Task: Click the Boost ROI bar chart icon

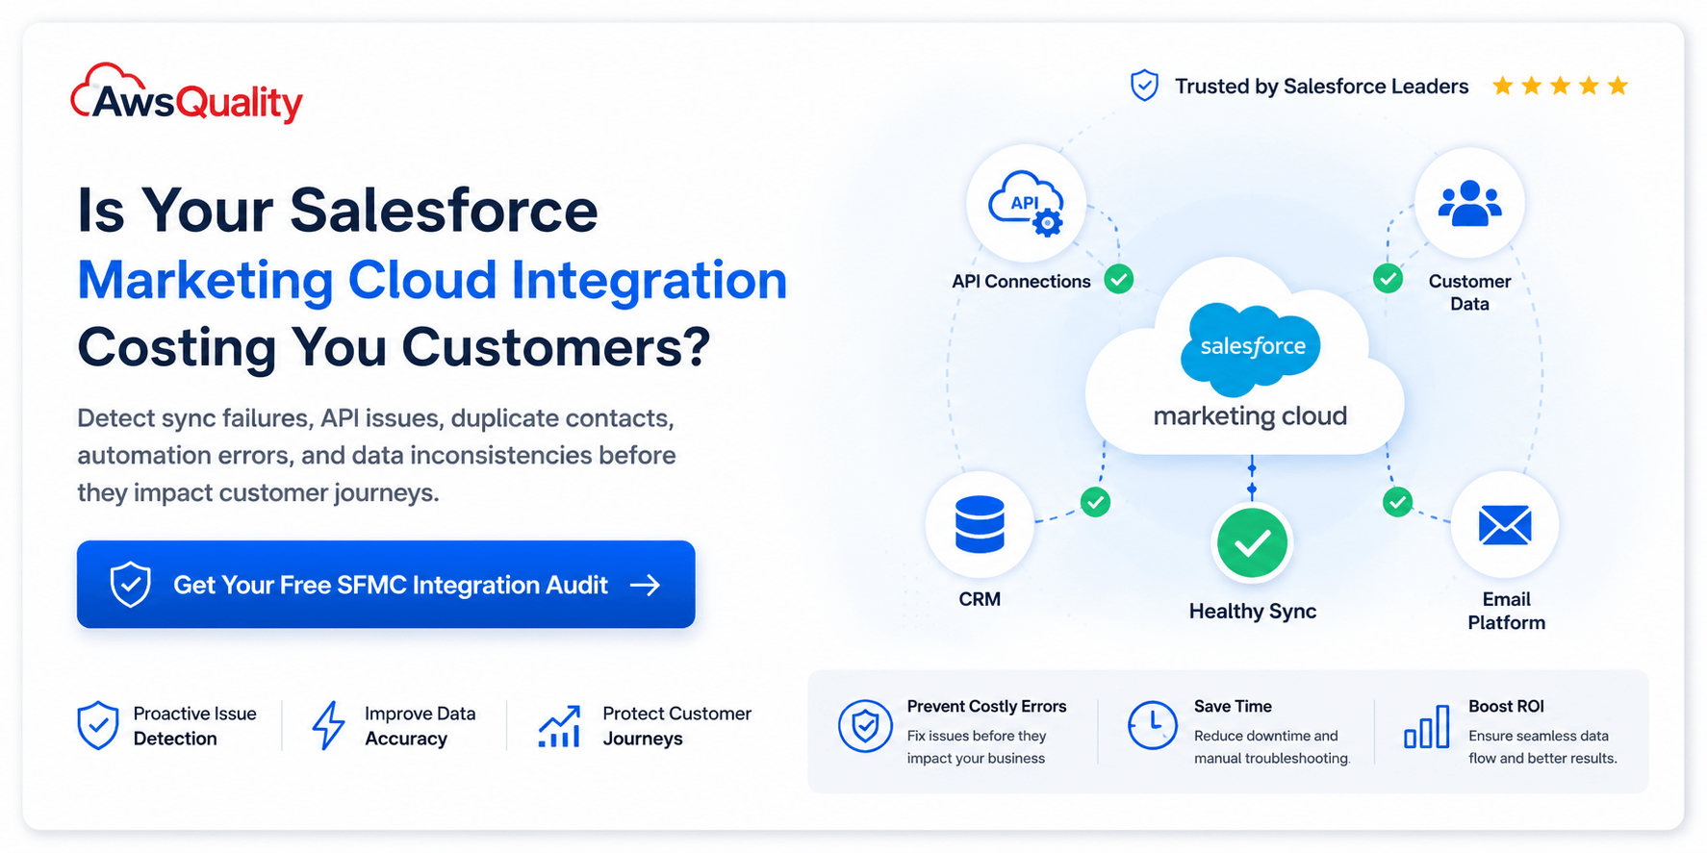Action: pyautogui.click(x=1426, y=726)
